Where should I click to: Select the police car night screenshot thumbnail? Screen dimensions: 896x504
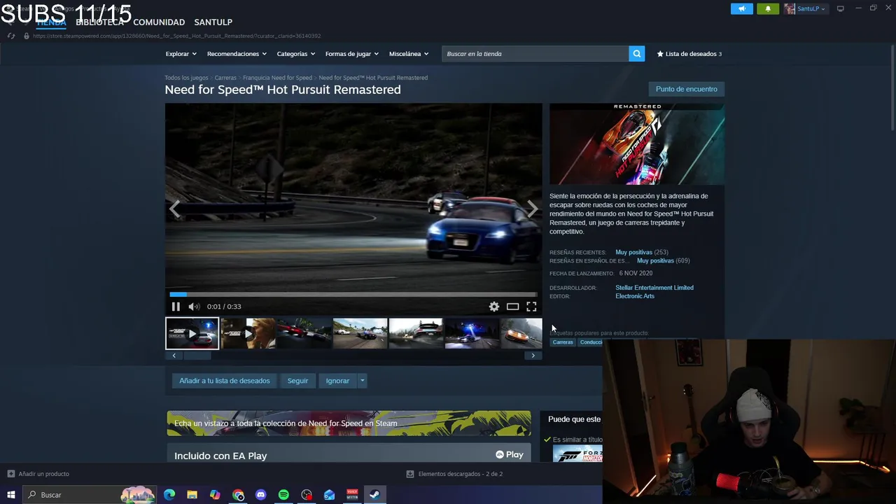click(472, 333)
